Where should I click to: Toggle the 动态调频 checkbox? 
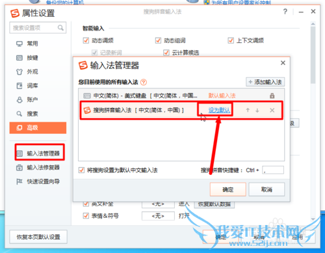pos(86,40)
